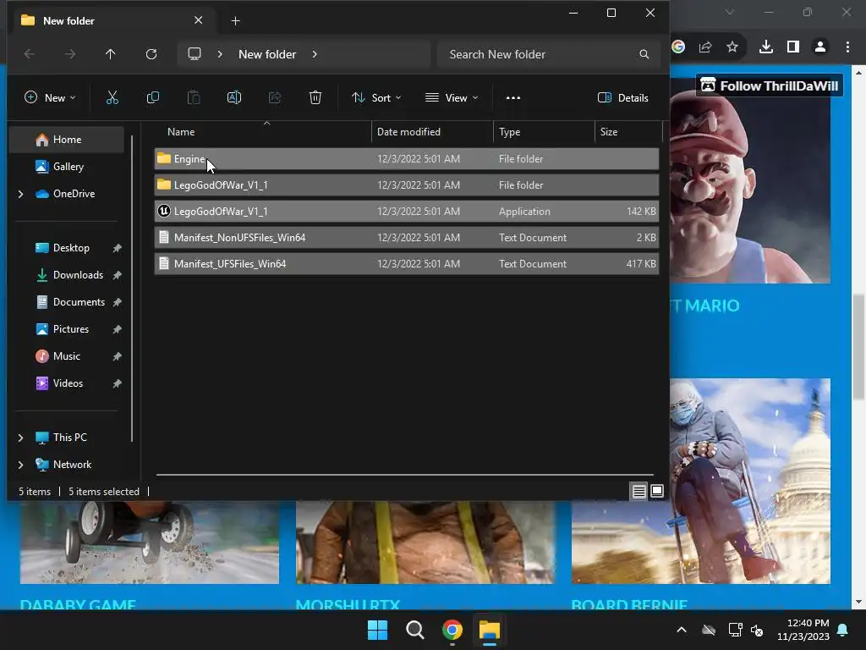Click the Refresh icon

pyautogui.click(x=151, y=54)
